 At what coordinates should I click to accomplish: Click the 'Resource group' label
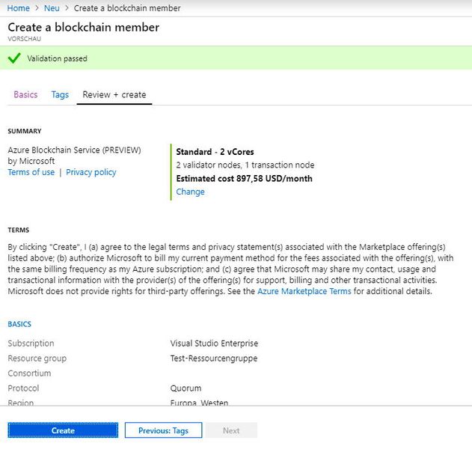click(37, 358)
